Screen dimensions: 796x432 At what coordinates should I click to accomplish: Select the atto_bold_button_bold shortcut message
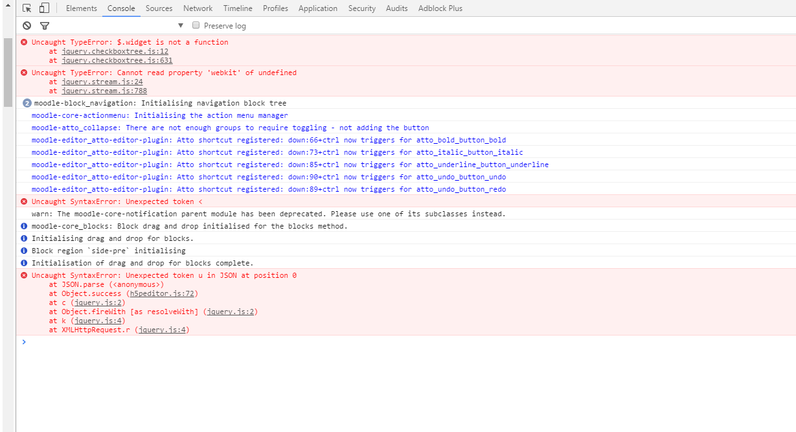pos(269,140)
